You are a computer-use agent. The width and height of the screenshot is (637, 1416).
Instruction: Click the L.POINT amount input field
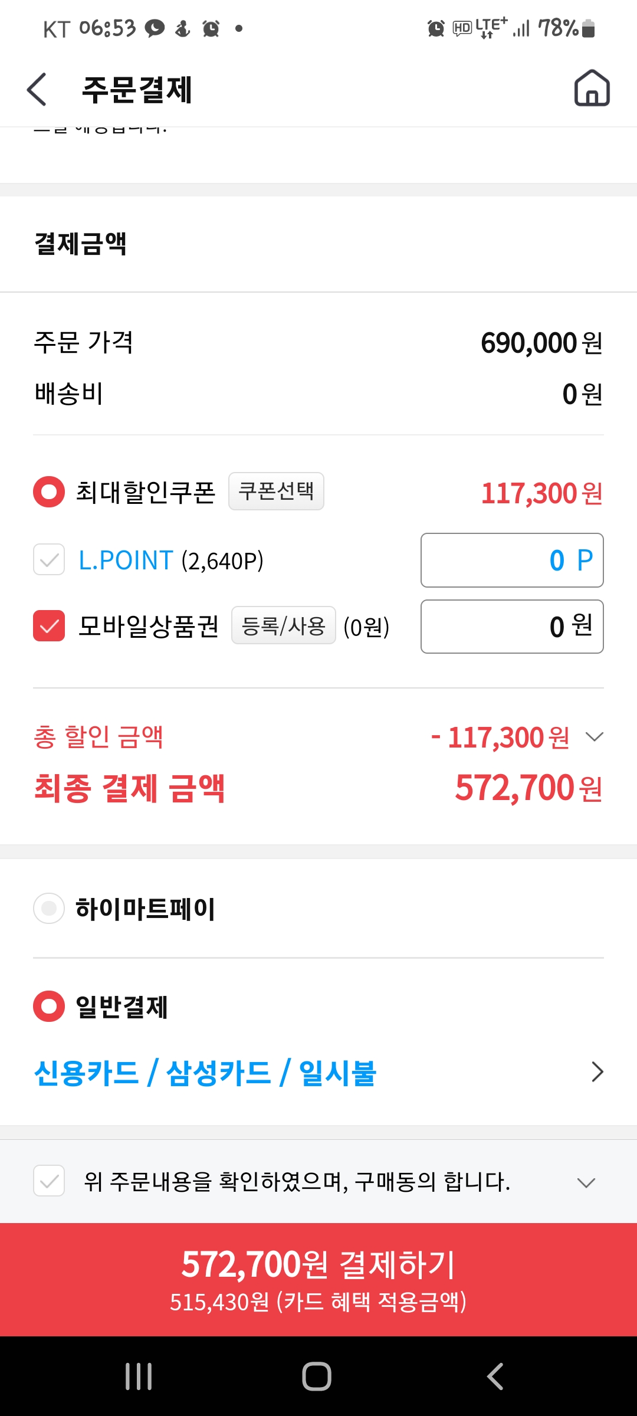(511, 560)
